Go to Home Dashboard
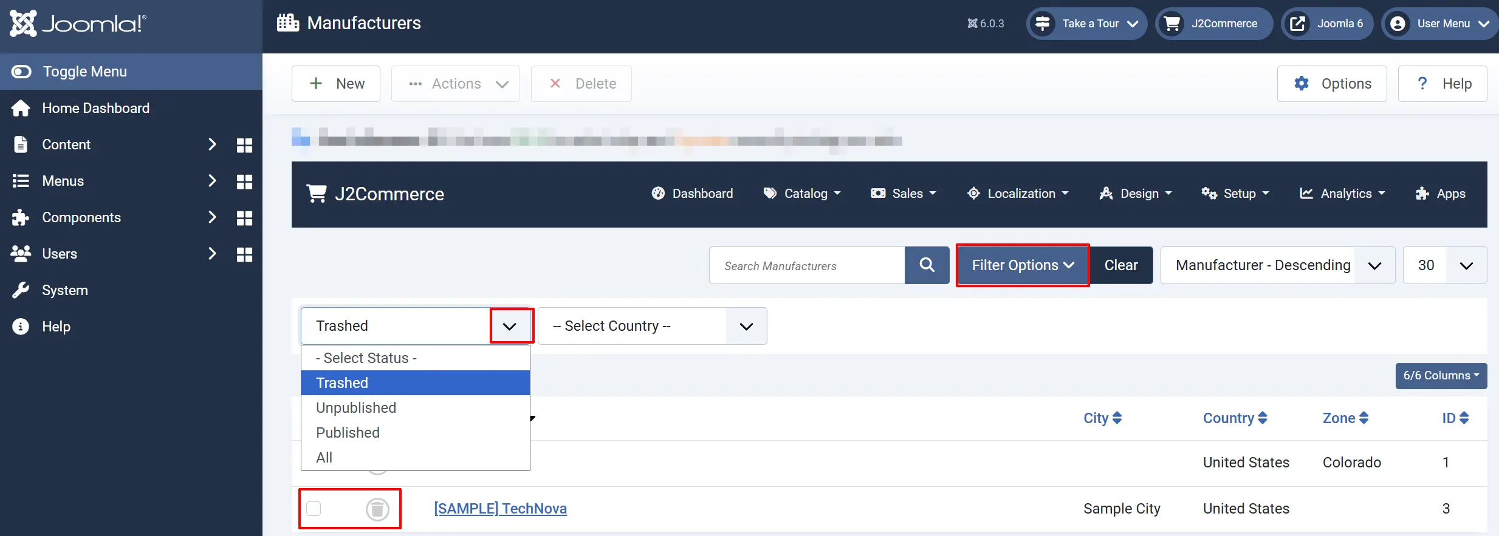Image resolution: width=1499 pixels, height=536 pixels. [131, 108]
